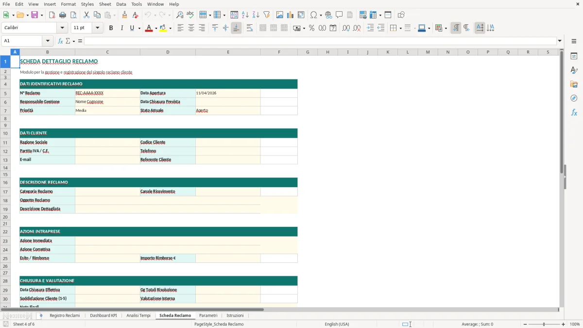Insert image icon in toolbar

[280, 15]
